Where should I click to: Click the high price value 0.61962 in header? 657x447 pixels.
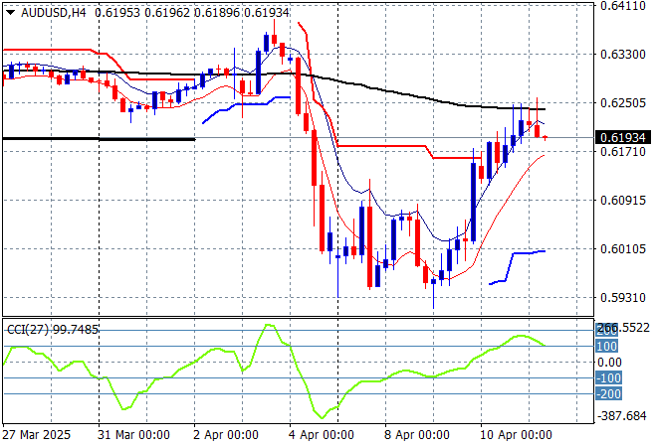[167, 13]
